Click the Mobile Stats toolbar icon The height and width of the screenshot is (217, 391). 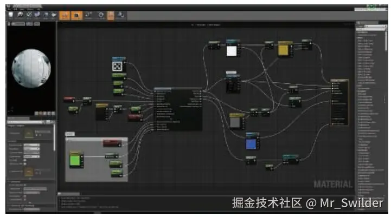point(121,15)
